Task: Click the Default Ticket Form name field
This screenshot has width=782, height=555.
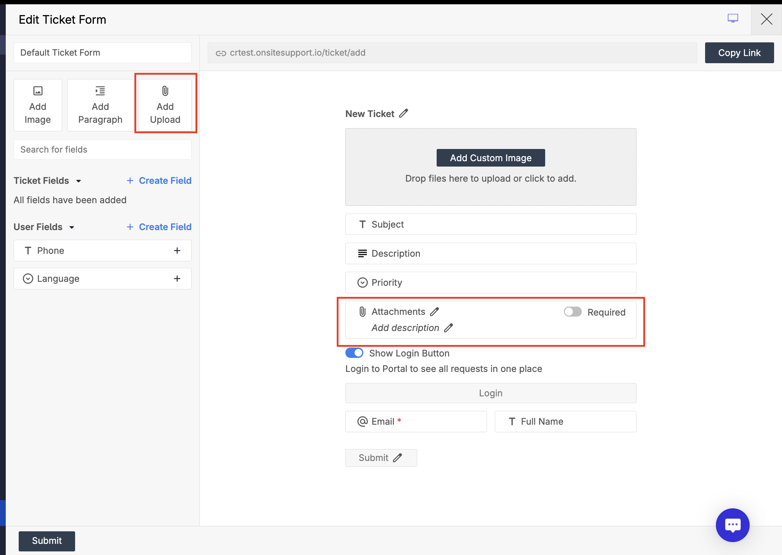Action: coord(102,53)
